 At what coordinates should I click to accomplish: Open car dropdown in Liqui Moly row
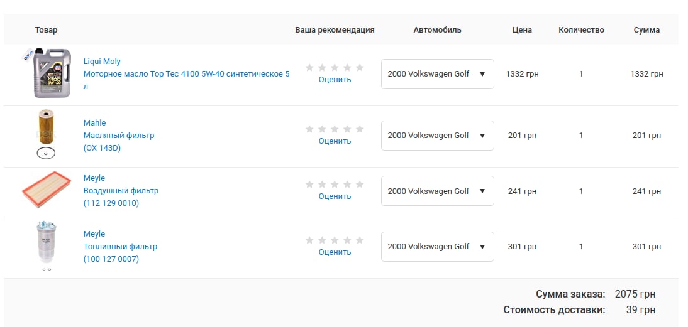(438, 74)
